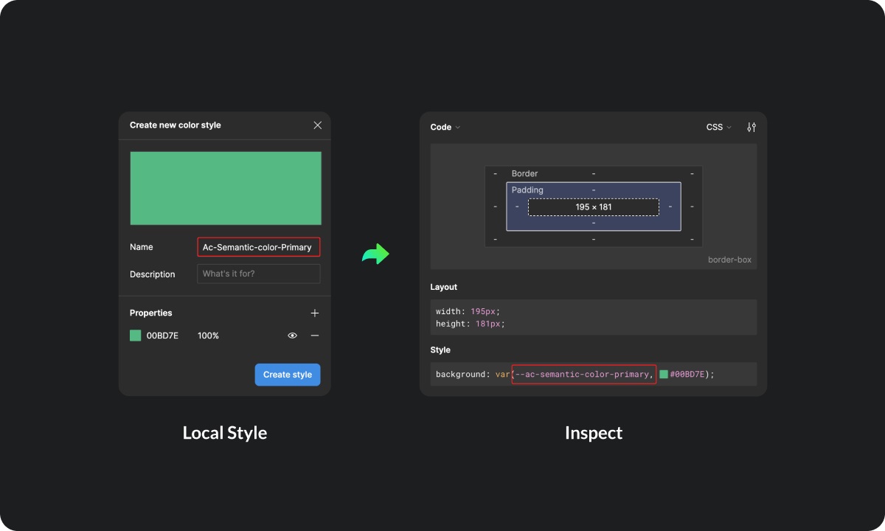The width and height of the screenshot is (885, 531).
Task: Click the 100% opacity value
Action: (x=208, y=336)
